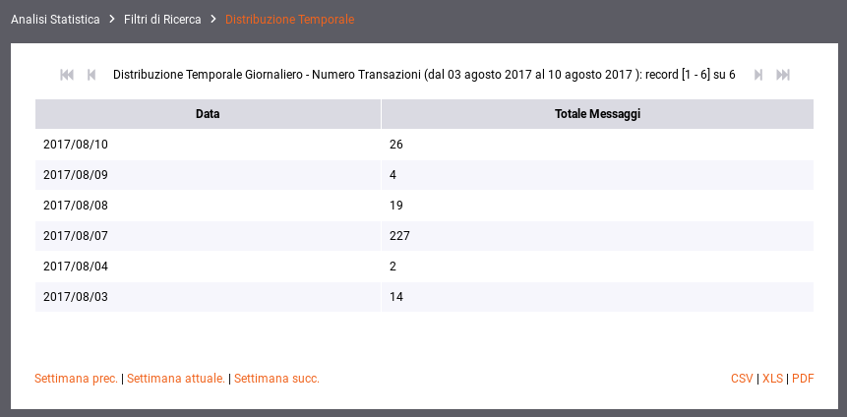Viewport: 847px width, 417px height.
Task: Click the Distribuzione Temporale breadcrumb
Action: click(289, 20)
